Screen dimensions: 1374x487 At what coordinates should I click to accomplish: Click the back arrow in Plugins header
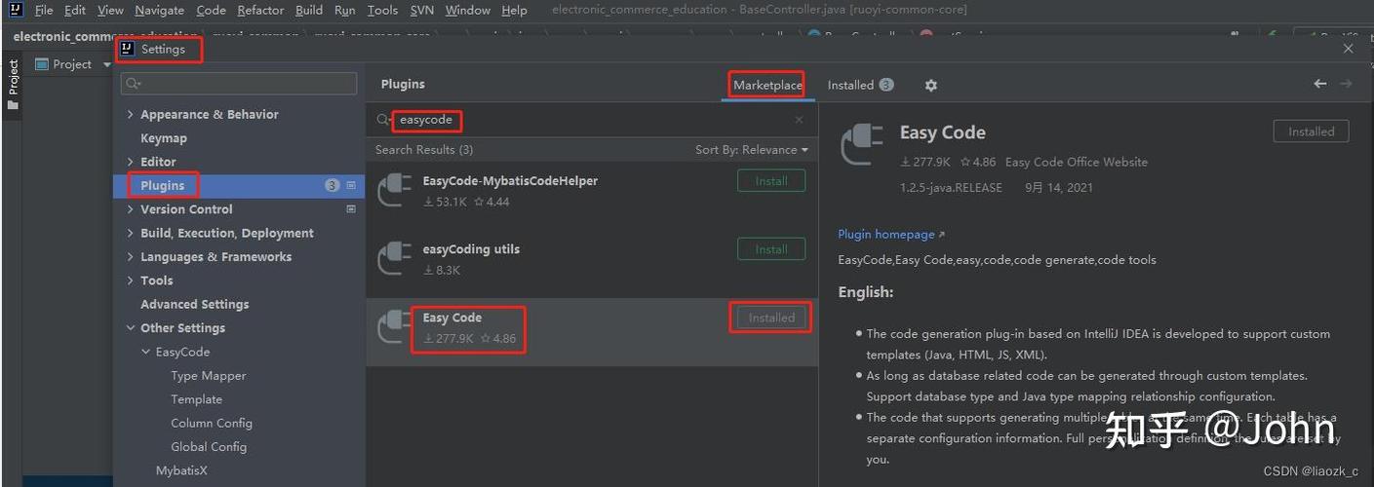click(x=1319, y=84)
